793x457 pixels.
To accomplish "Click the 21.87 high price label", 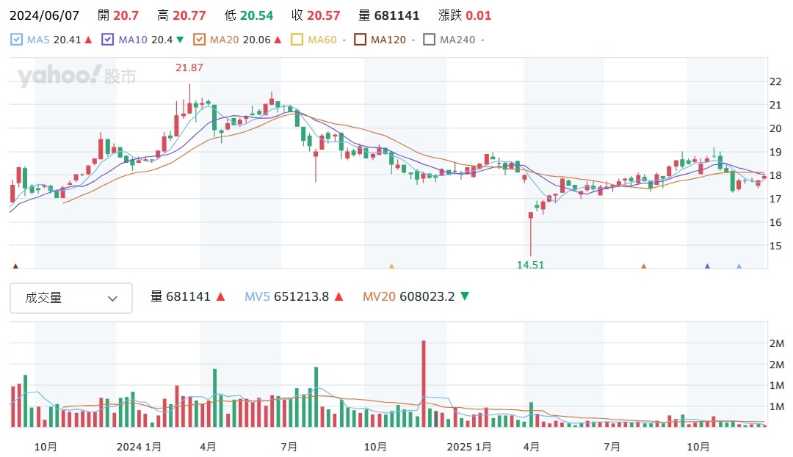I will [x=189, y=68].
